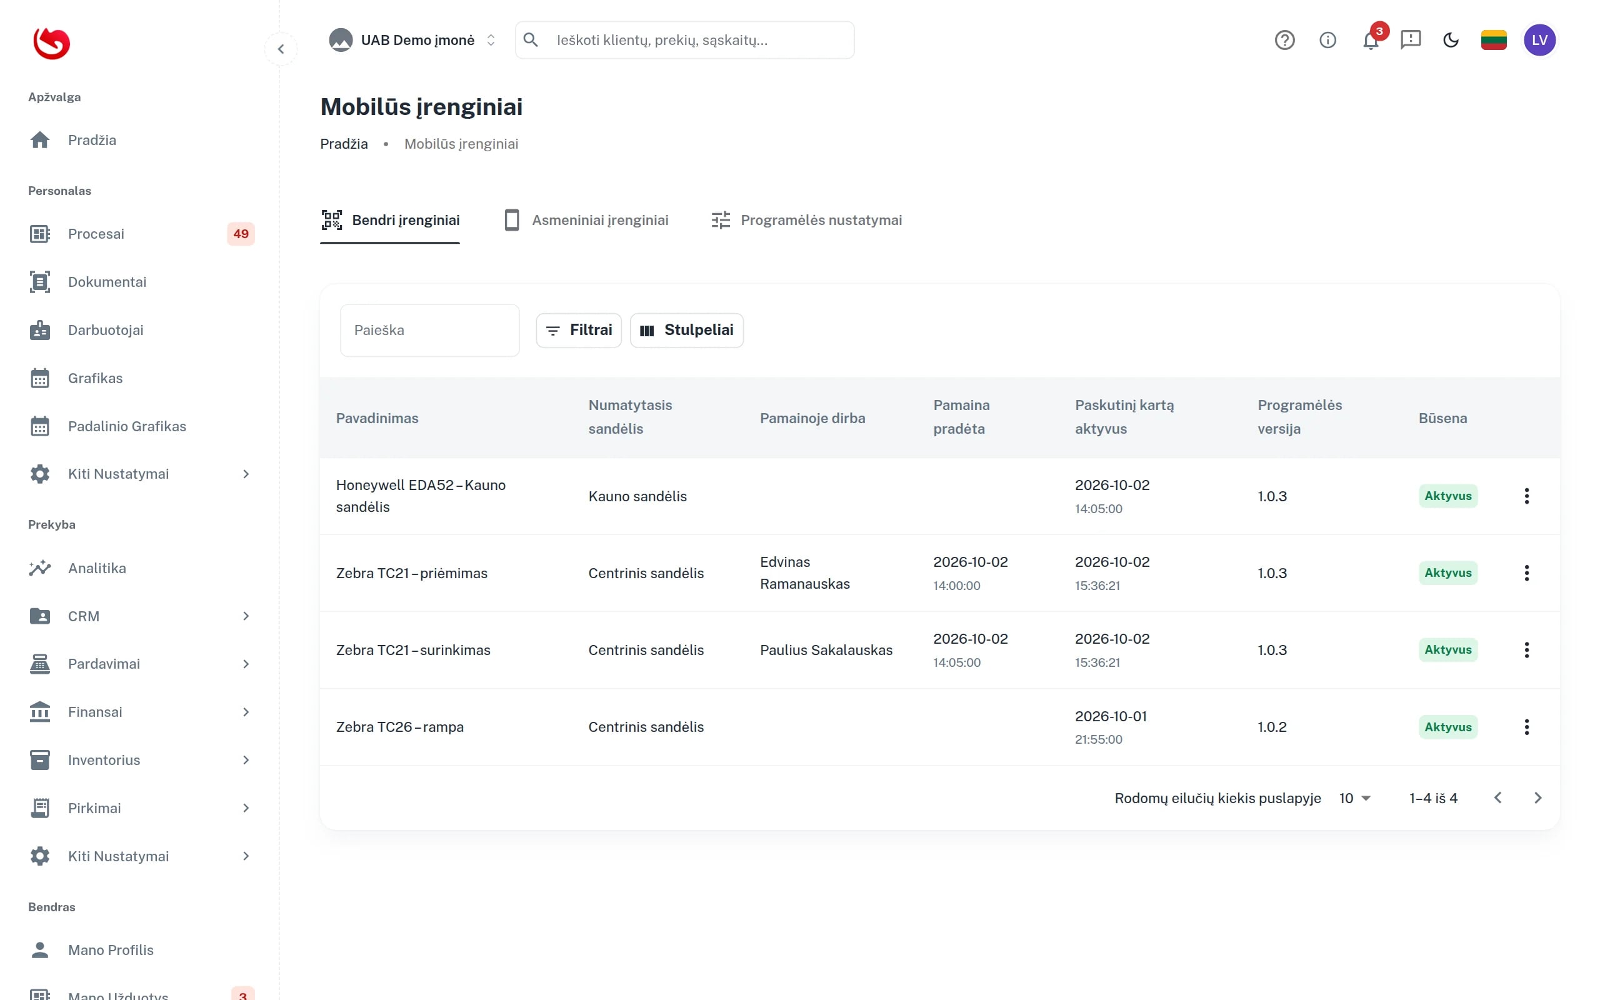This screenshot has width=1600, height=1000.
Task: Focus the global search field
Action: pos(684,41)
